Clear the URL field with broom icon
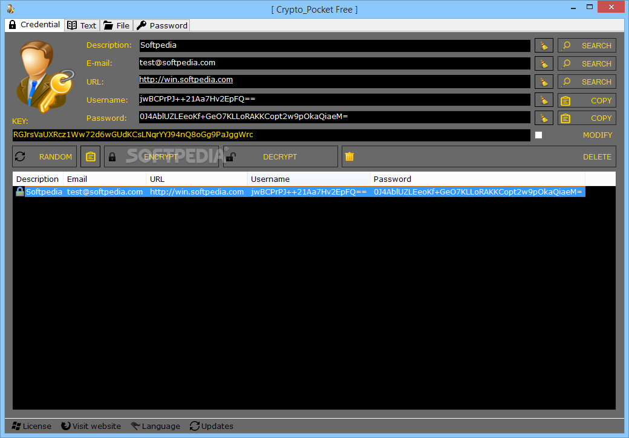629x438 pixels. click(x=544, y=82)
